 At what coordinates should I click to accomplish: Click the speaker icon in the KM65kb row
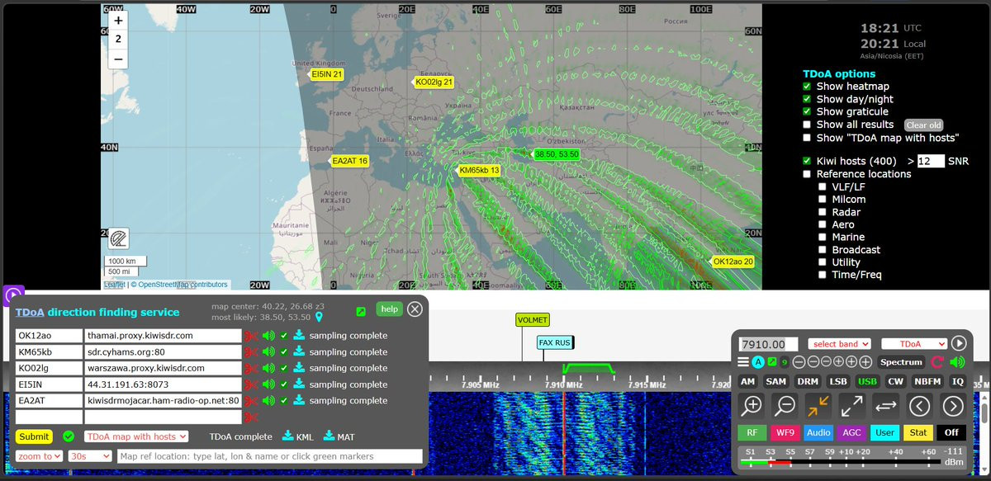(268, 352)
